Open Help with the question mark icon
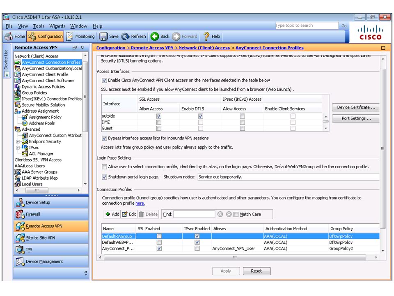 206,36
